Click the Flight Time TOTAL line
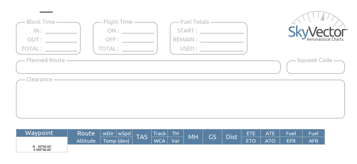Viewport: 357px width, 164px height. 138,48
